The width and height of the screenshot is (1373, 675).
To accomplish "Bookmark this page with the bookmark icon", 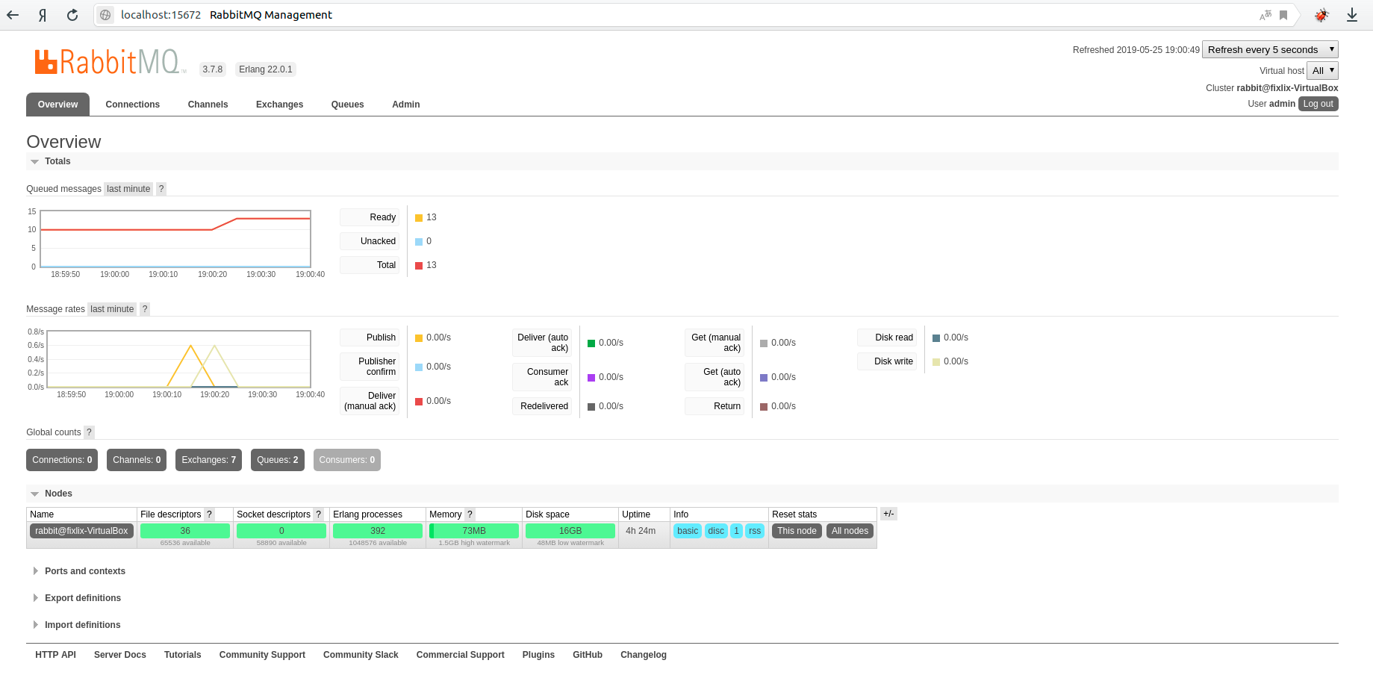I will (x=1283, y=15).
